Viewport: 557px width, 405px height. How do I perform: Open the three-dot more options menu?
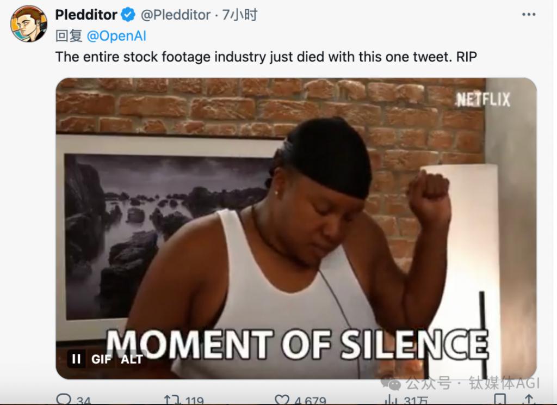coord(529,15)
